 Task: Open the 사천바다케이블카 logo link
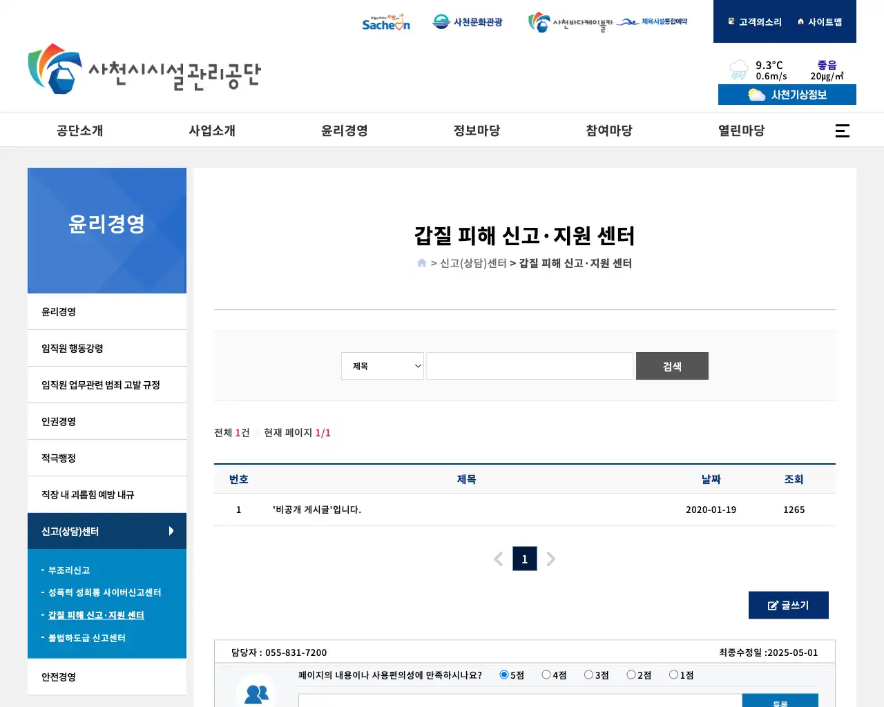click(570, 23)
